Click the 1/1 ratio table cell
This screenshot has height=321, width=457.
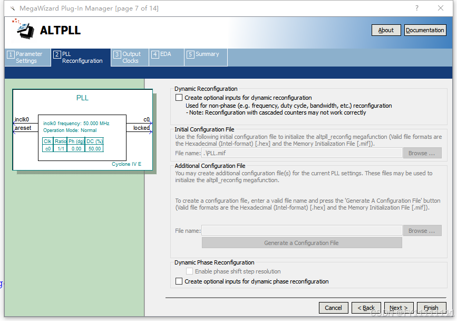click(x=61, y=148)
